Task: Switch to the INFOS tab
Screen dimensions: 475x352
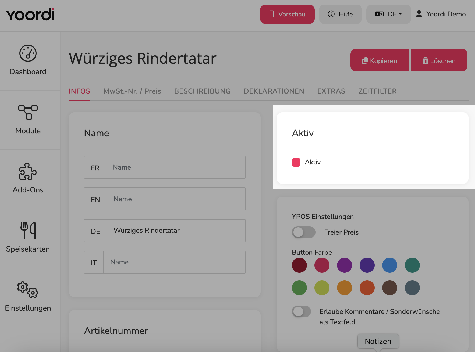Action: 80,91
